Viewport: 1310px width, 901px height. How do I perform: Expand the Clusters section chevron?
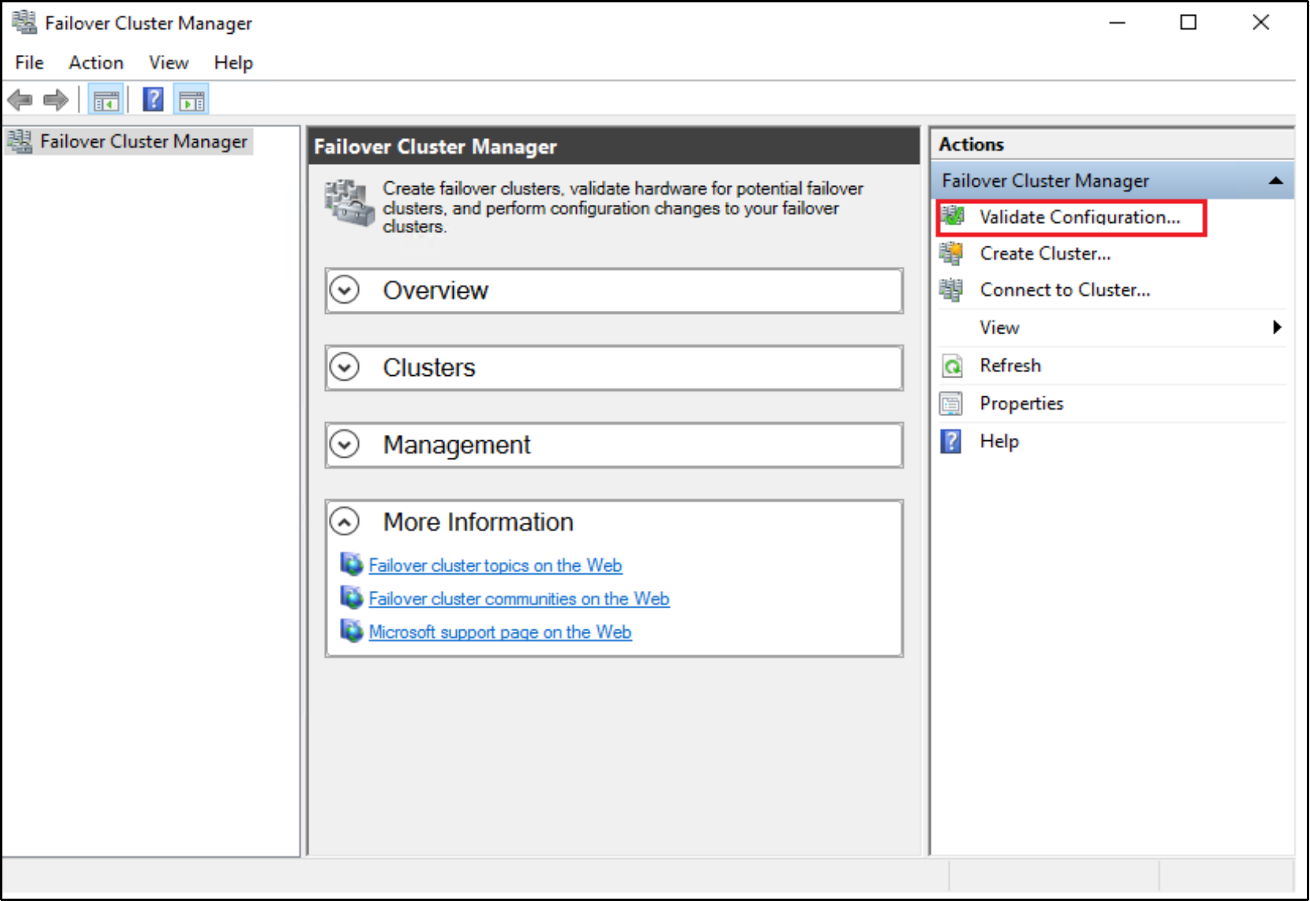[345, 367]
